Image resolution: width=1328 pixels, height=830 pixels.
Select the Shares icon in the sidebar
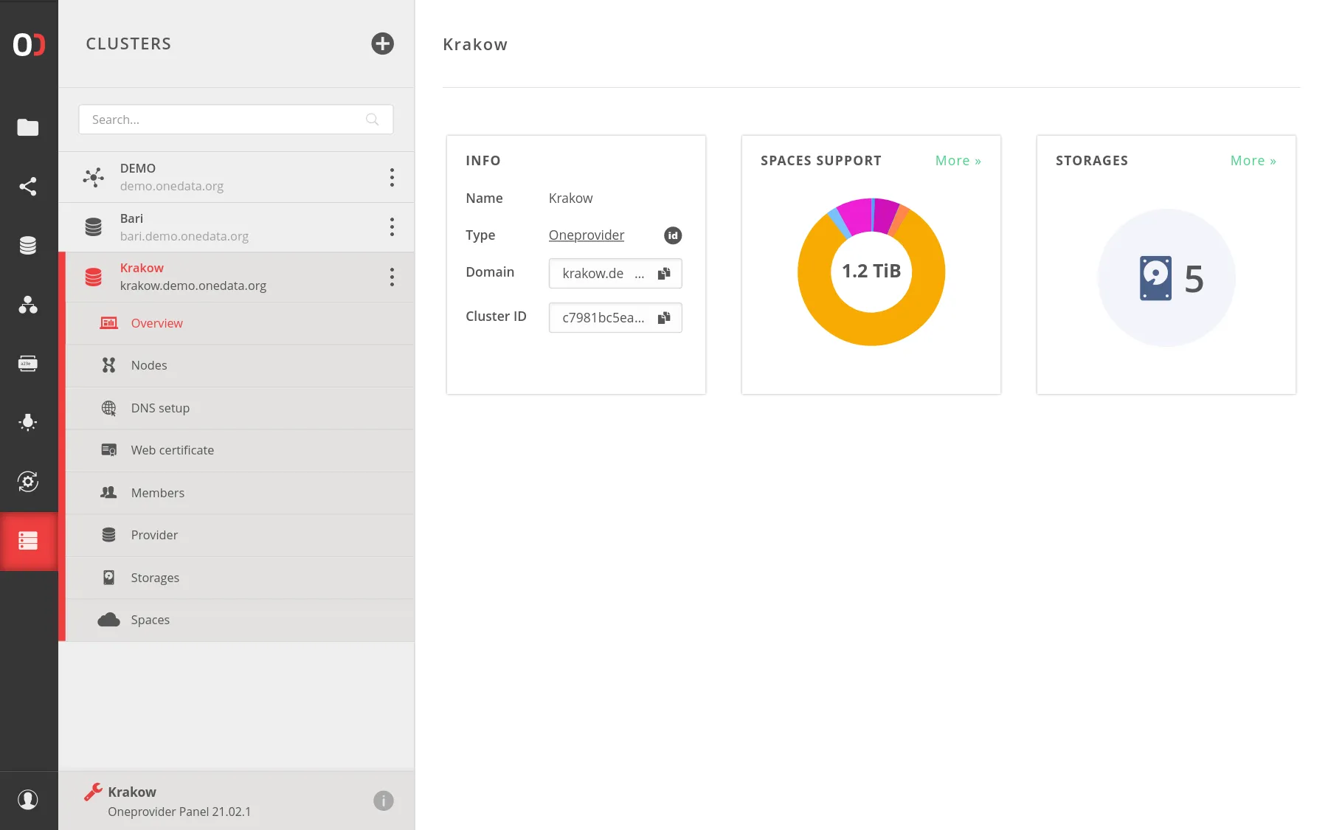[29, 187]
